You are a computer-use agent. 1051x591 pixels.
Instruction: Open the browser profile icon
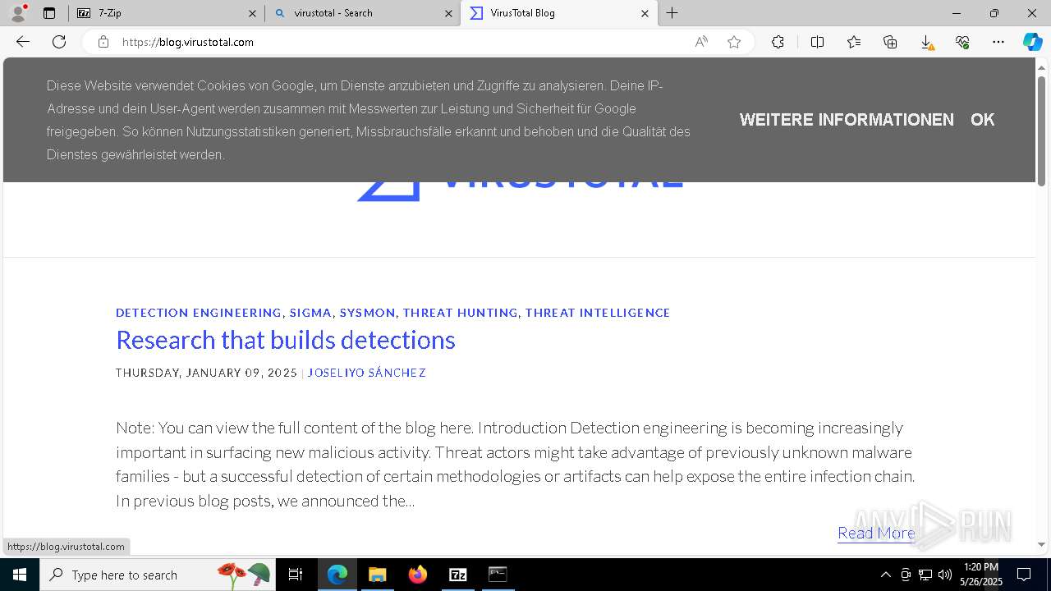[x=18, y=12]
